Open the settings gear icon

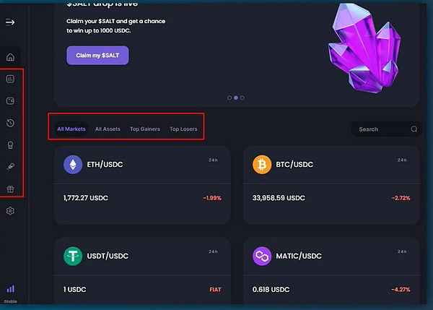[x=10, y=211]
